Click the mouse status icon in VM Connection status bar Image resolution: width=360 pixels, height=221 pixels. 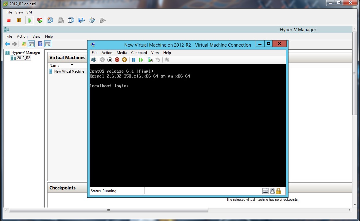tap(272, 191)
